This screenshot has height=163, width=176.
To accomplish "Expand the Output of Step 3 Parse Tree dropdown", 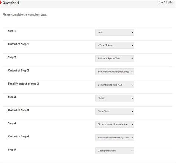I will click(115, 111).
